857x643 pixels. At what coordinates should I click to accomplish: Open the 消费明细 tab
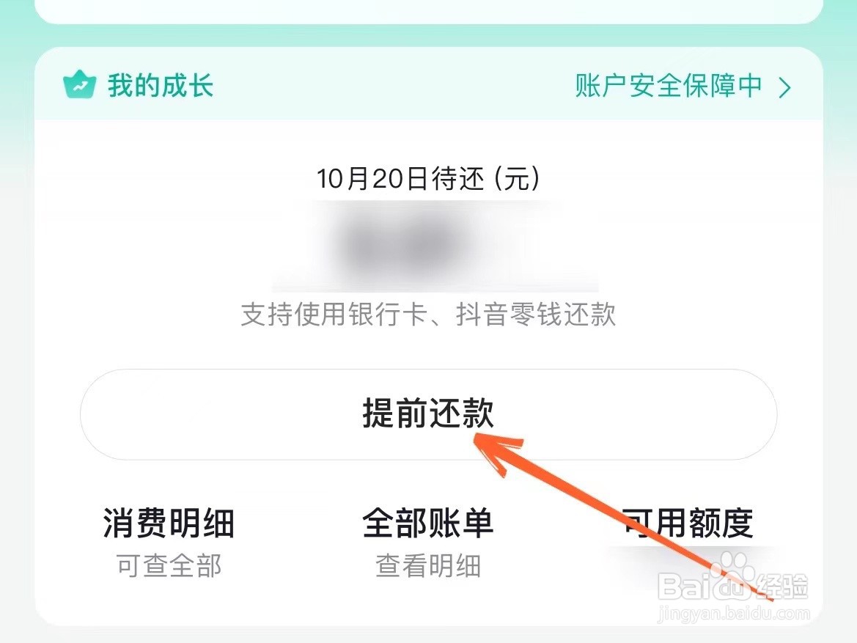[x=169, y=523]
